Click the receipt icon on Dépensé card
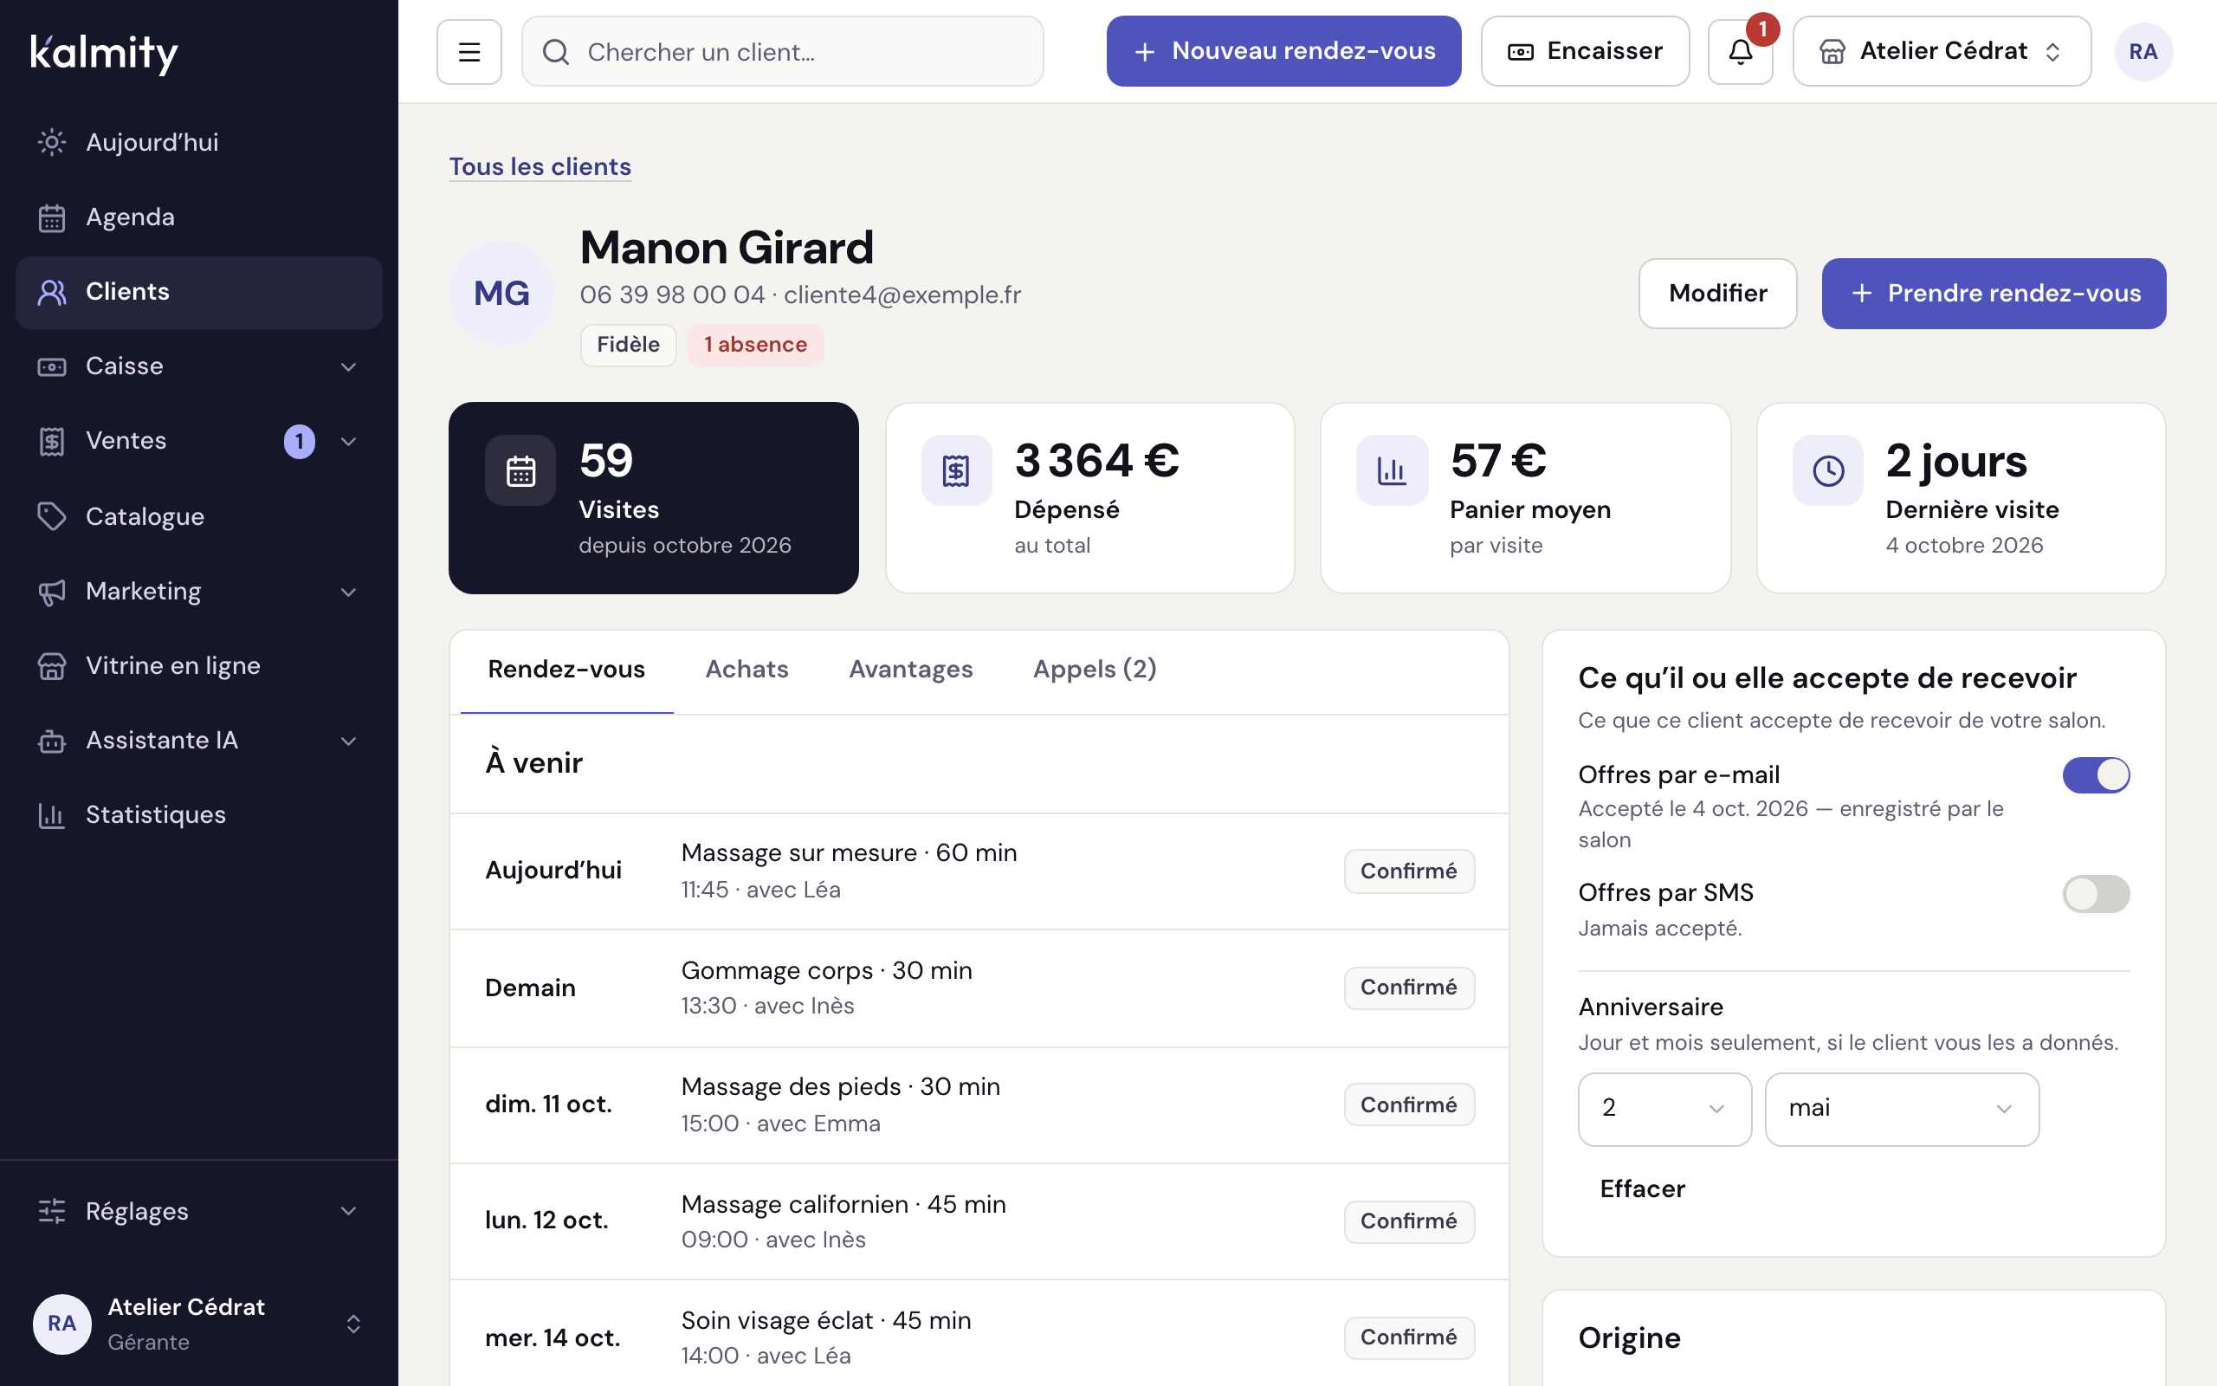This screenshot has height=1386, width=2217. pyautogui.click(x=956, y=470)
